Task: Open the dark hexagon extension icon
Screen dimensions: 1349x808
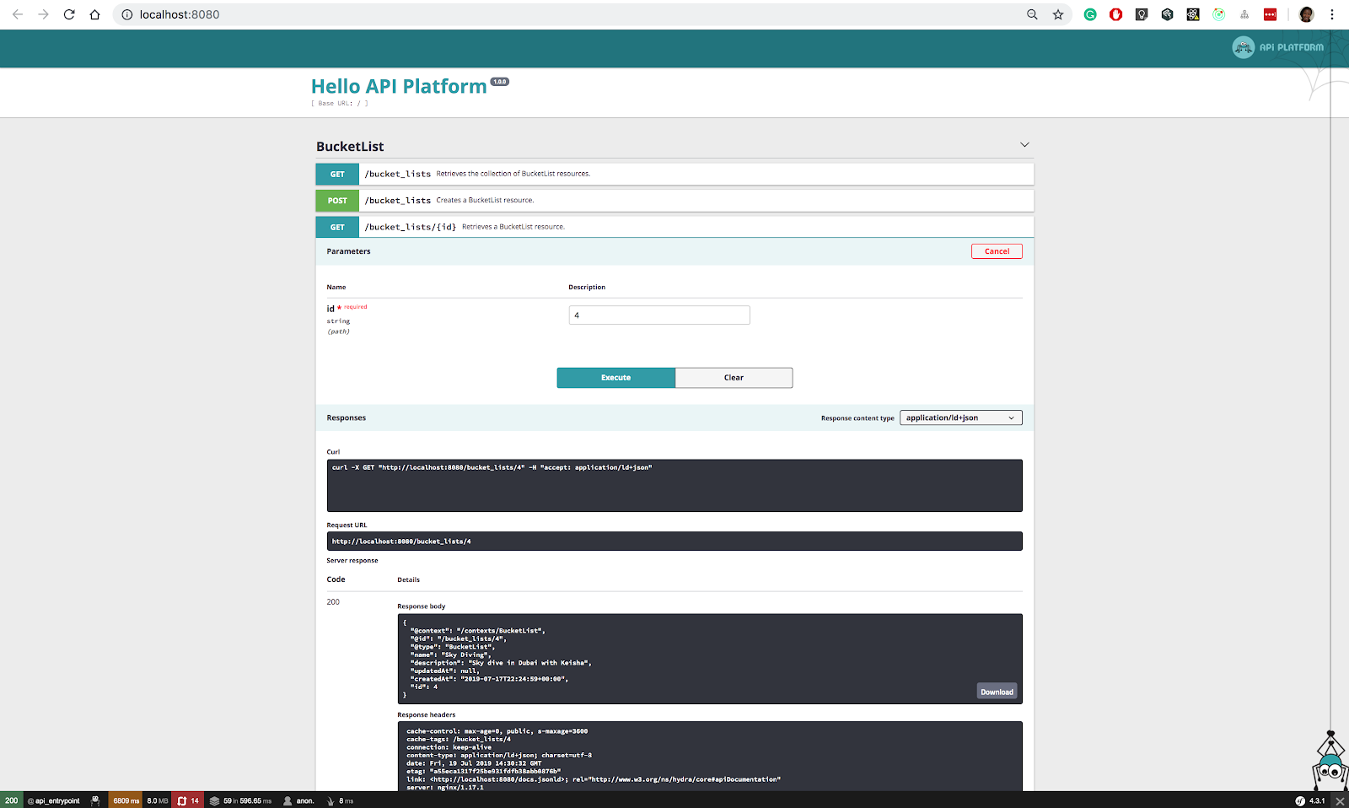Action: (x=1168, y=14)
